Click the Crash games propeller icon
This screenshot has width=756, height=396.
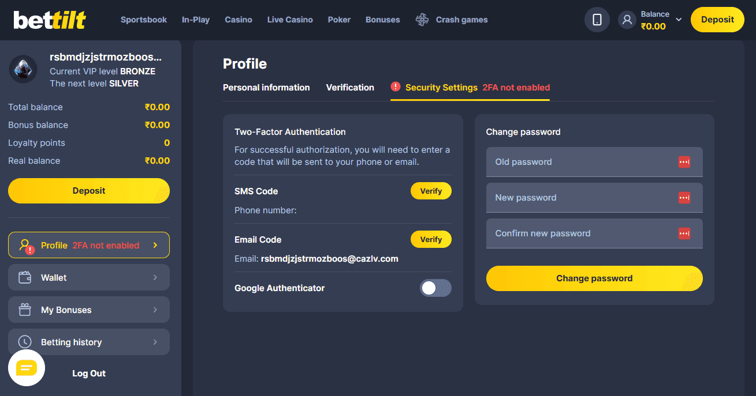422,20
